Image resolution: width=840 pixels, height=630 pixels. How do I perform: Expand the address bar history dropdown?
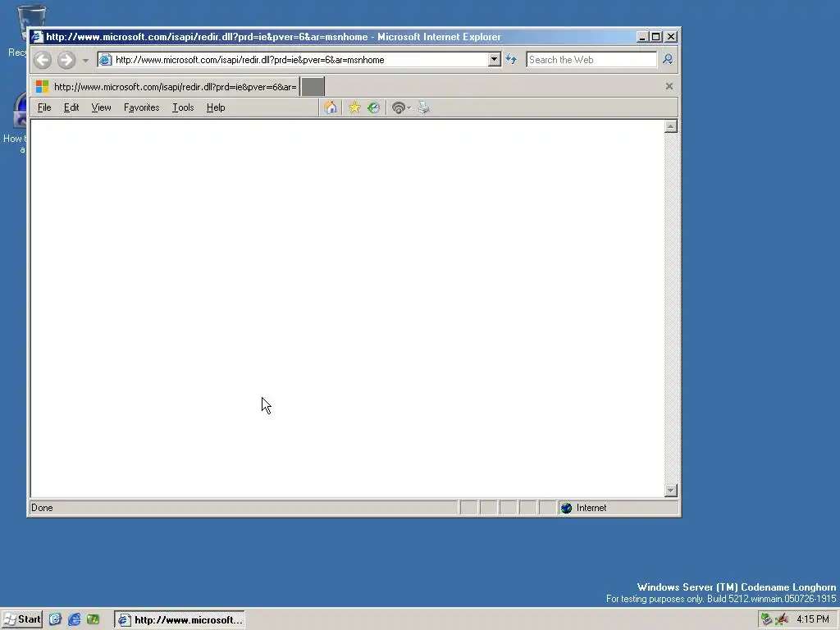click(x=495, y=59)
